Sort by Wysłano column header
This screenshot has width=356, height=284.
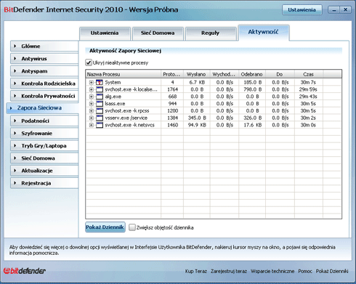(x=197, y=74)
